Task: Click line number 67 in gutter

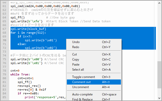Action: click(4, 29)
